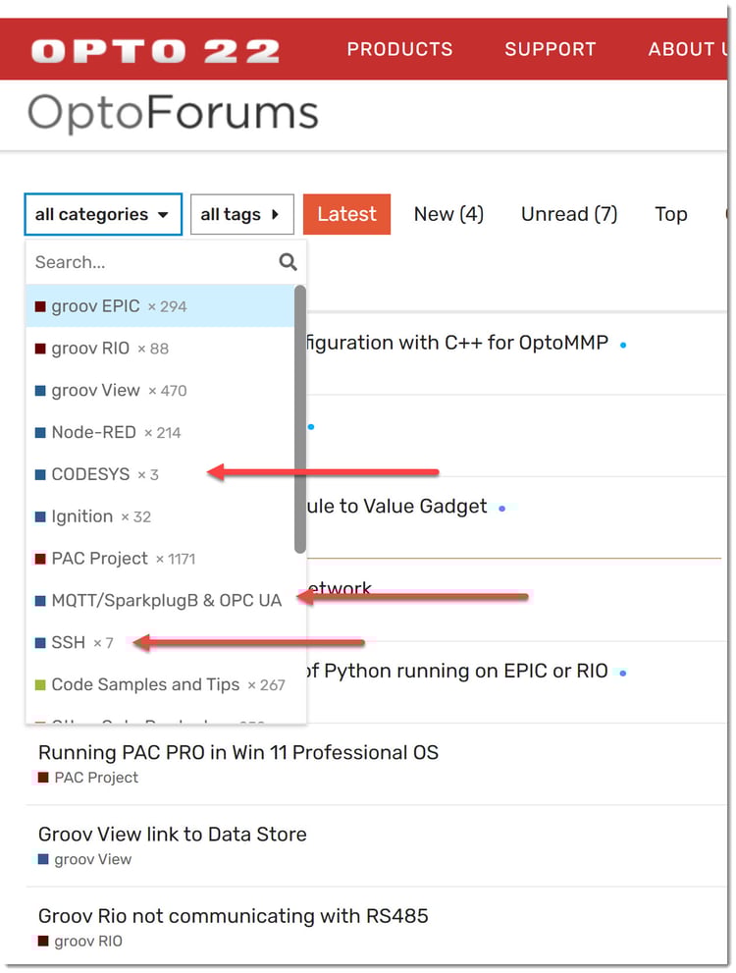Switch to the Unread (7) tab
Image resolution: width=736 pixels, height=973 pixels.
coord(569,213)
